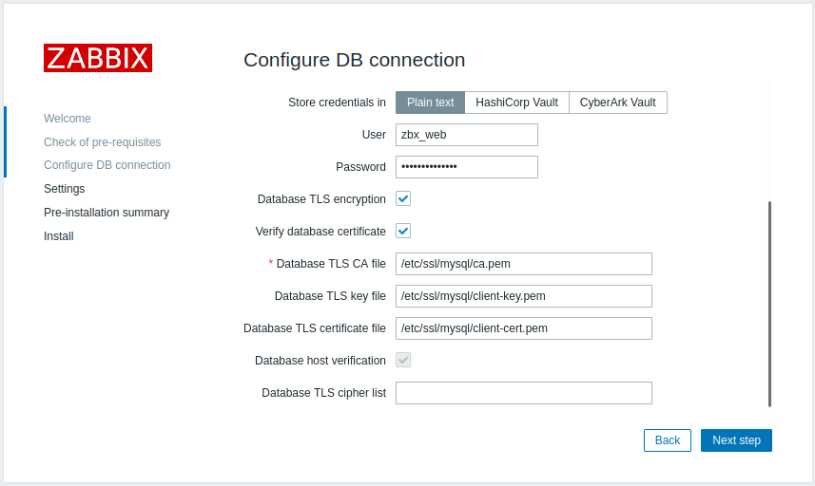Image resolution: width=815 pixels, height=486 pixels.
Task: Click the Database TLS key file label
Action: (x=330, y=296)
